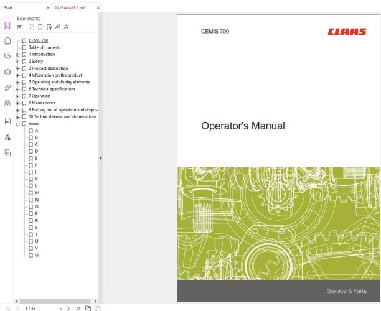The width and height of the screenshot is (381, 311).
Task: Open Index entry U
Action: tap(37, 241)
